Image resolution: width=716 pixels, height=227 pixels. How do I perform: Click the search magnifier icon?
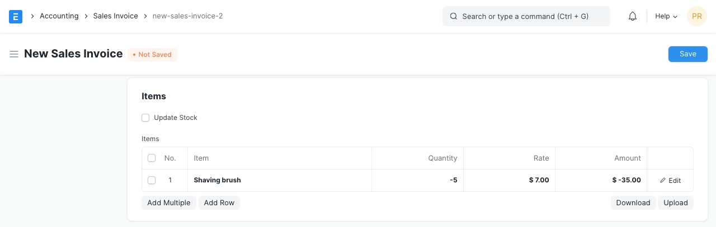(454, 16)
